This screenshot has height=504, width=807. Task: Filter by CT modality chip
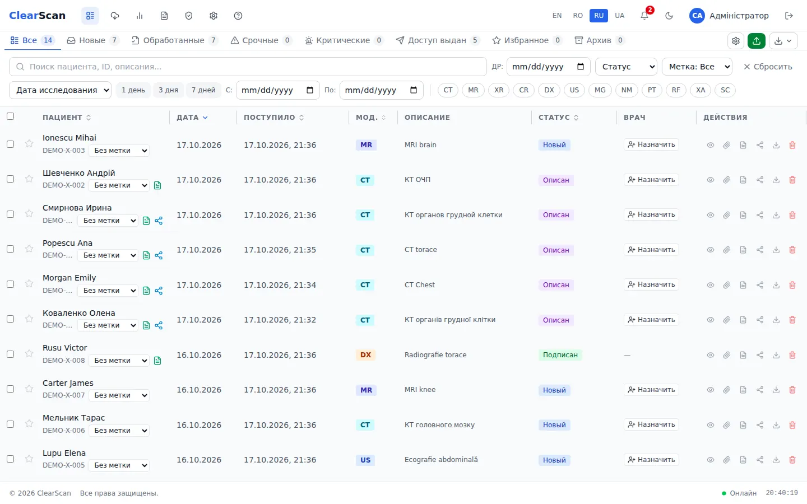pos(448,90)
